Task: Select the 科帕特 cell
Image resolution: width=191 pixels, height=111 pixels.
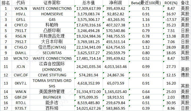Action: (x=52, y=25)
